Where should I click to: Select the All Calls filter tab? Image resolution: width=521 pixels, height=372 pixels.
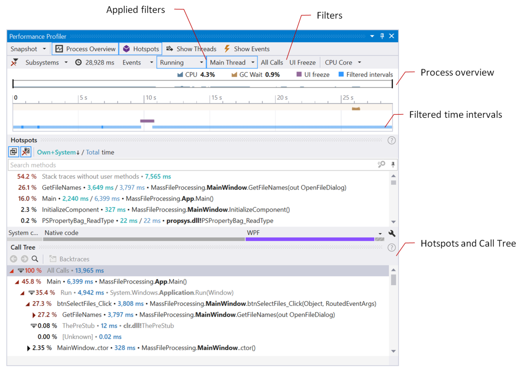coord(272,62)
